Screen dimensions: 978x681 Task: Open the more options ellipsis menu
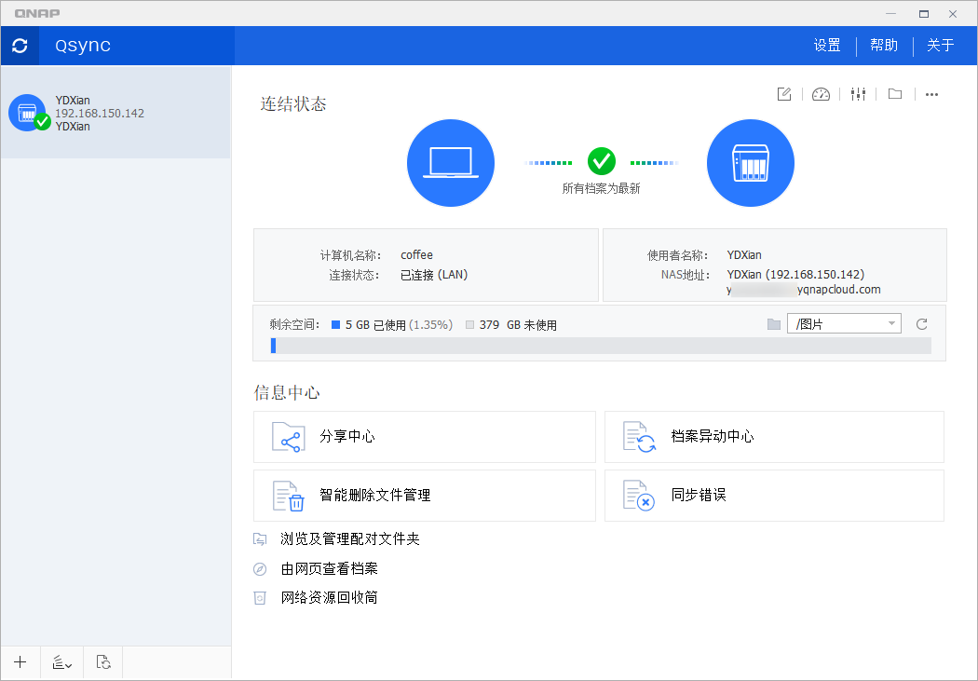coord(931,95)
